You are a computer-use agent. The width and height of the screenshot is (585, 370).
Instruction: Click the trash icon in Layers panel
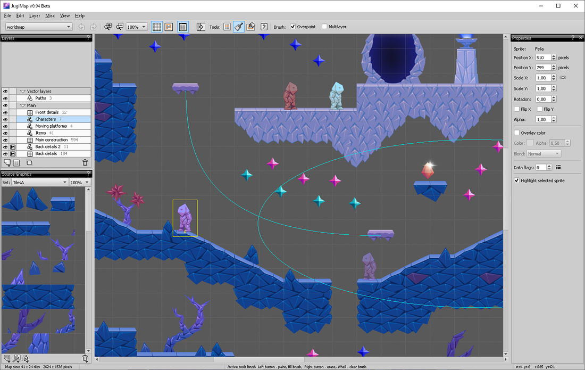pos(85,162)
